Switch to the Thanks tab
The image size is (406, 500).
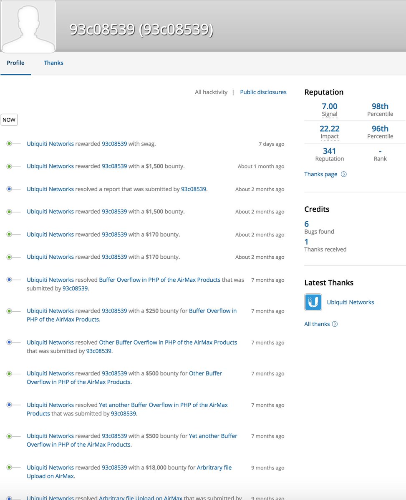click(x=53, y=63)
